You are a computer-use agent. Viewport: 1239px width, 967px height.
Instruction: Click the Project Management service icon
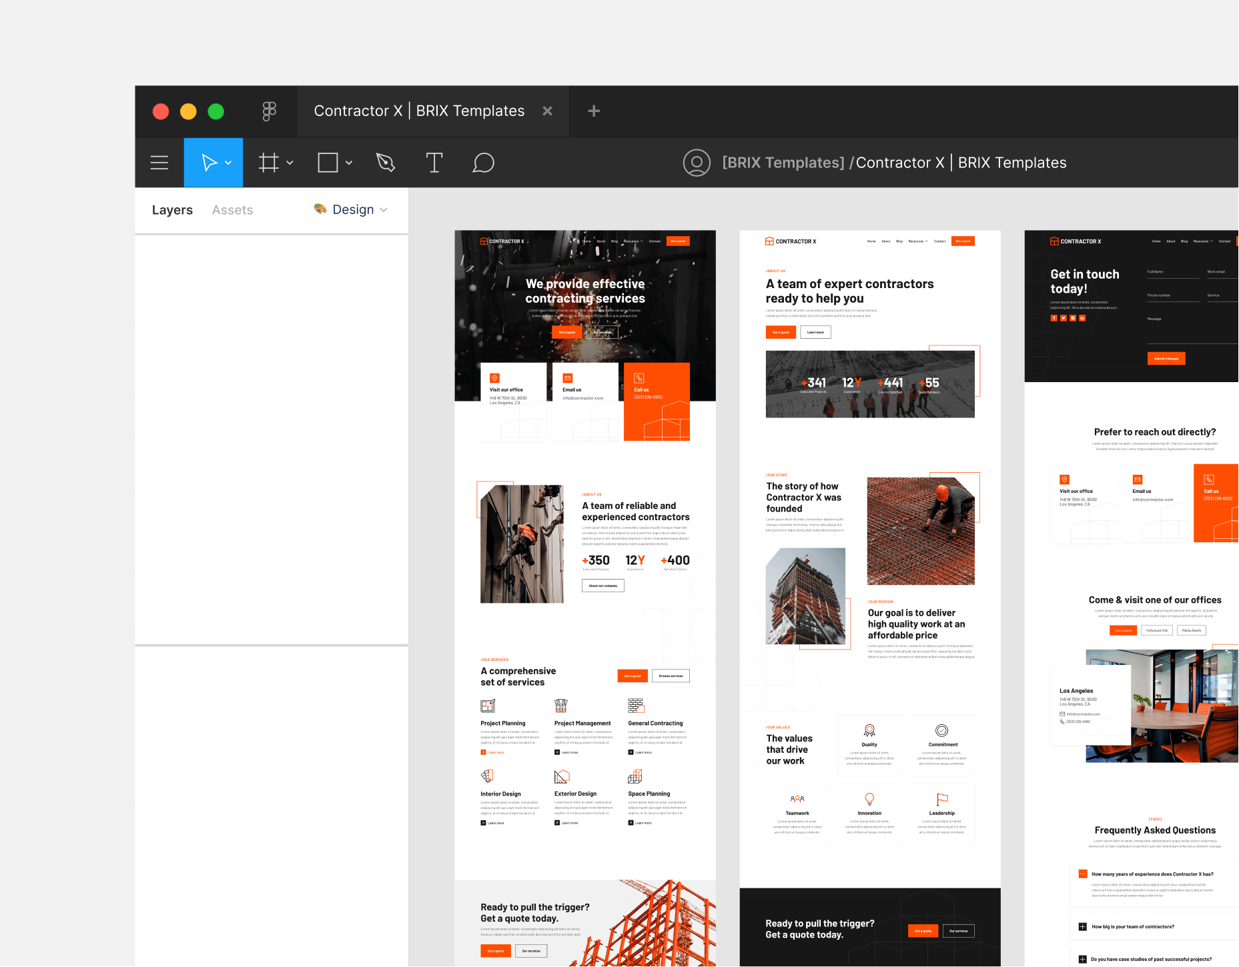click(x=561, y=706)
